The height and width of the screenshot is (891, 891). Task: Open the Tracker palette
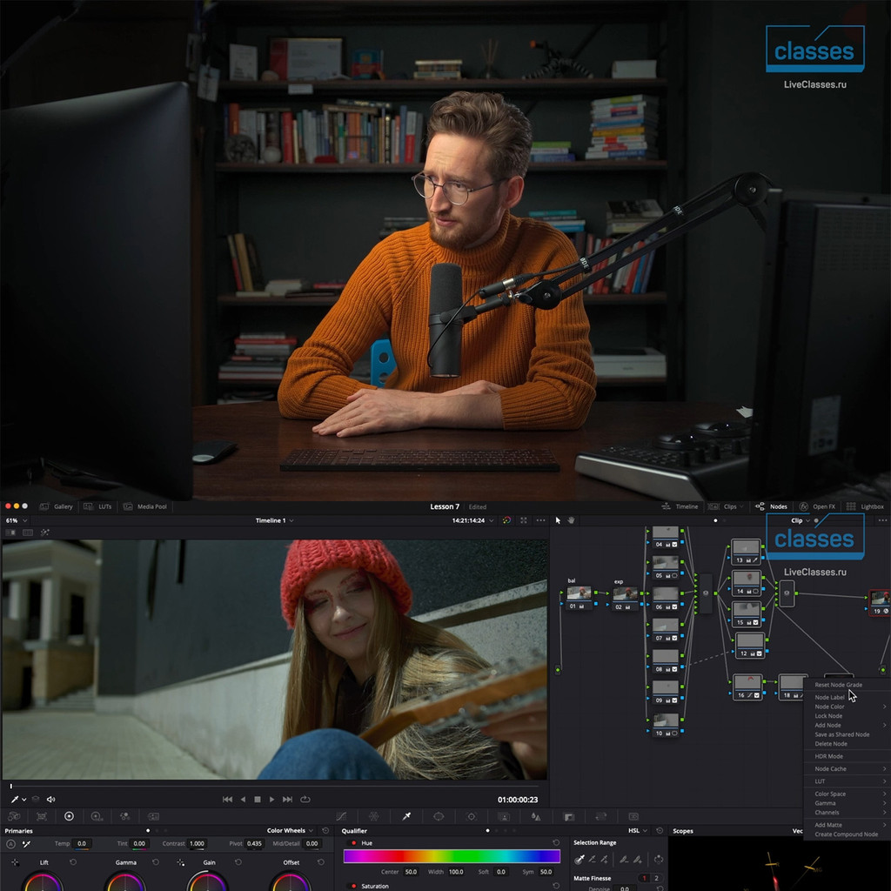tap(471, 816)
